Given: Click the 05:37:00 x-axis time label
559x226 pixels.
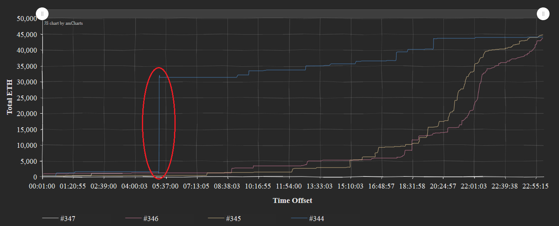Looking at the screenshot, I should [x=166, y=186].
